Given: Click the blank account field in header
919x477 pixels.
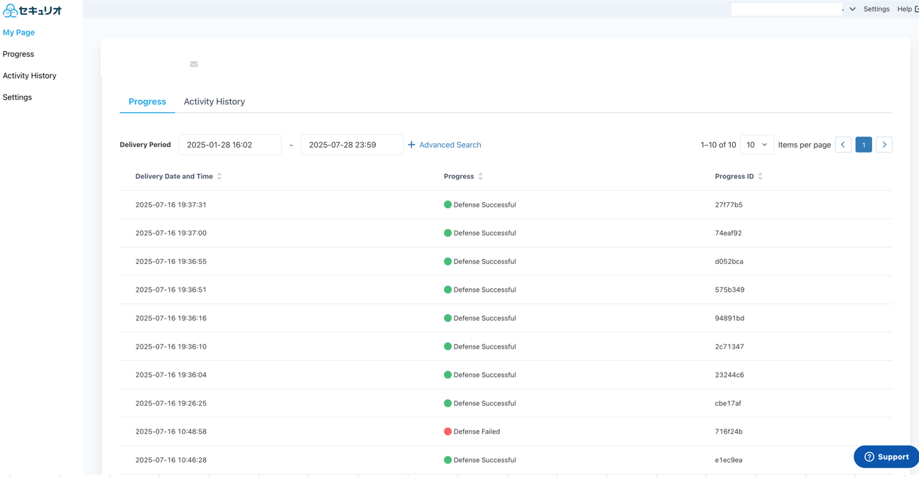Looking at the screenshot, I should pos(786,9).
